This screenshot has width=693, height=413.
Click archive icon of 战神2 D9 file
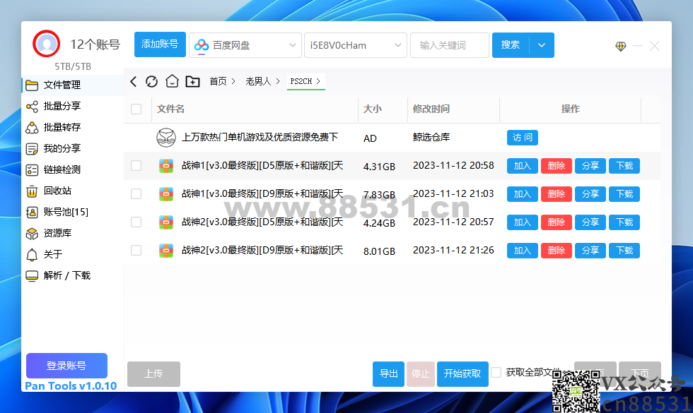[x=166, y=251]
